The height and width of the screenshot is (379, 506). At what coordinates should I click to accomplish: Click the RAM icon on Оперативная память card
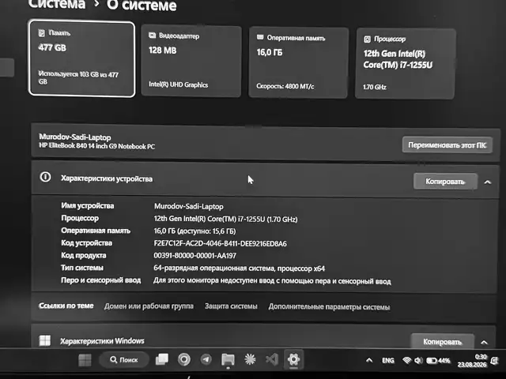[x=260, y=37]
